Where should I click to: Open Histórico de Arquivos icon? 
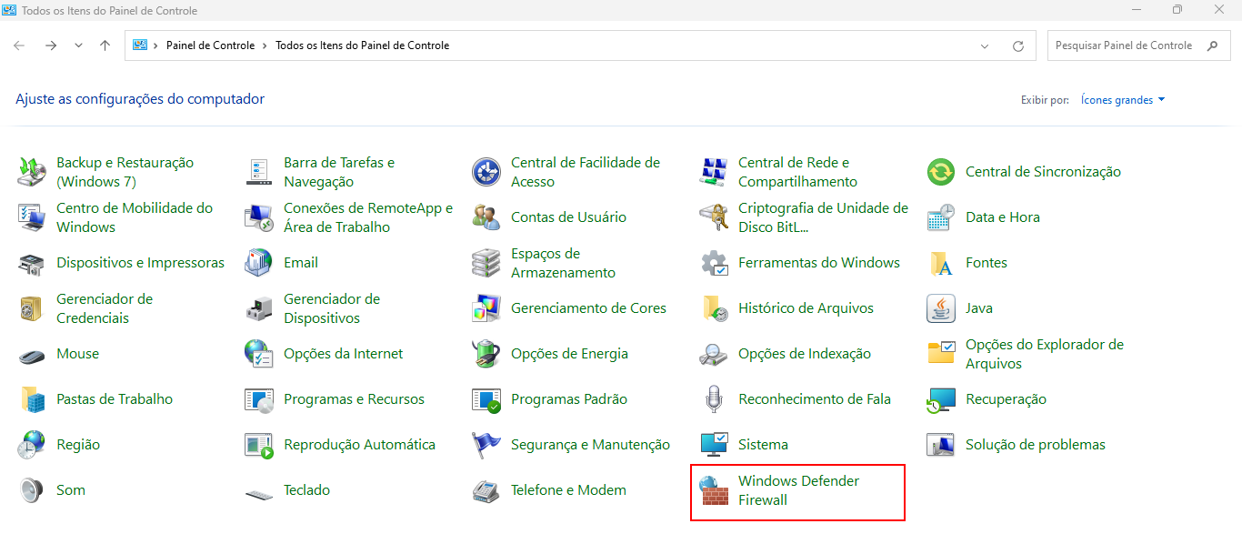tap(714, 308)
